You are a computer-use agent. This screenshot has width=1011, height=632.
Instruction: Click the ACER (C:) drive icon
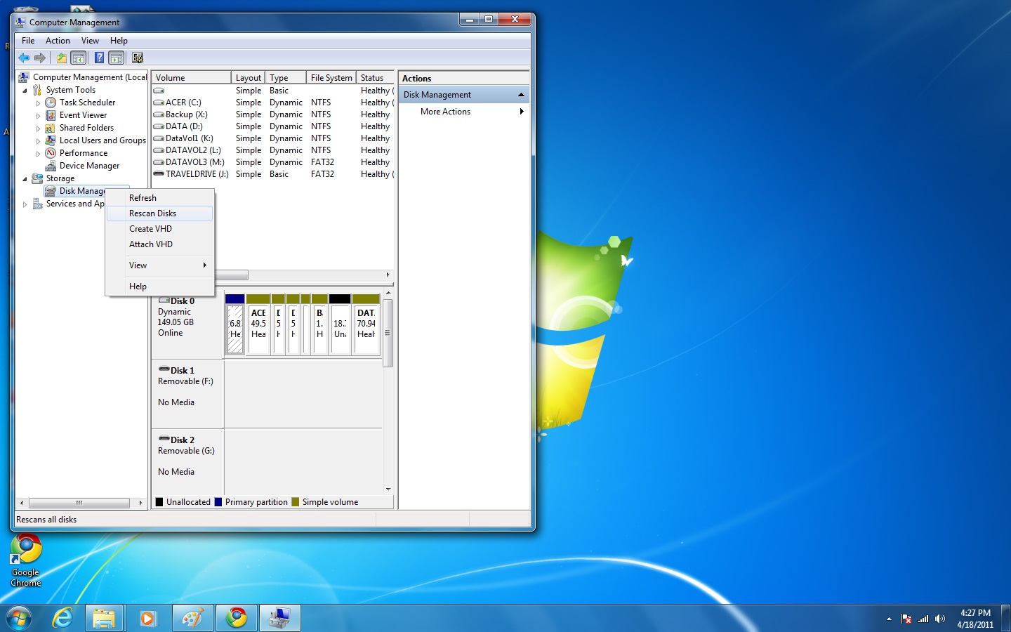coord(159,103)
